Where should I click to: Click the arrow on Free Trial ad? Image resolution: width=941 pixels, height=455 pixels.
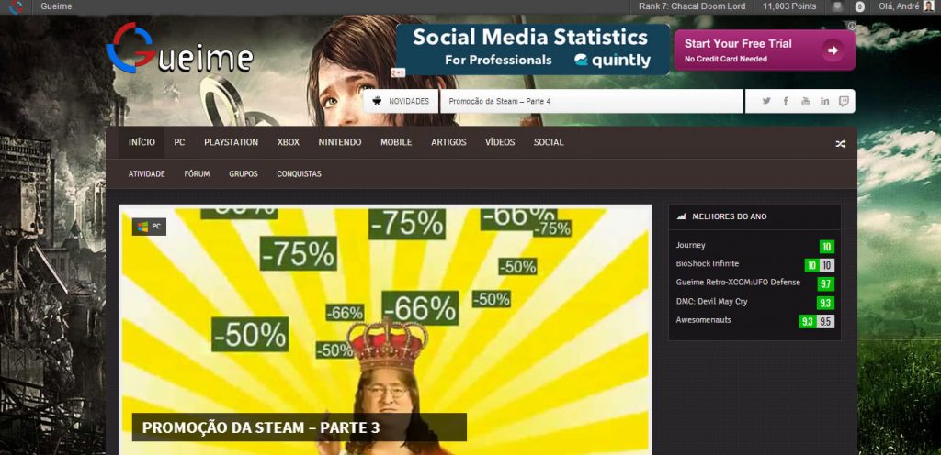[833, 50]
